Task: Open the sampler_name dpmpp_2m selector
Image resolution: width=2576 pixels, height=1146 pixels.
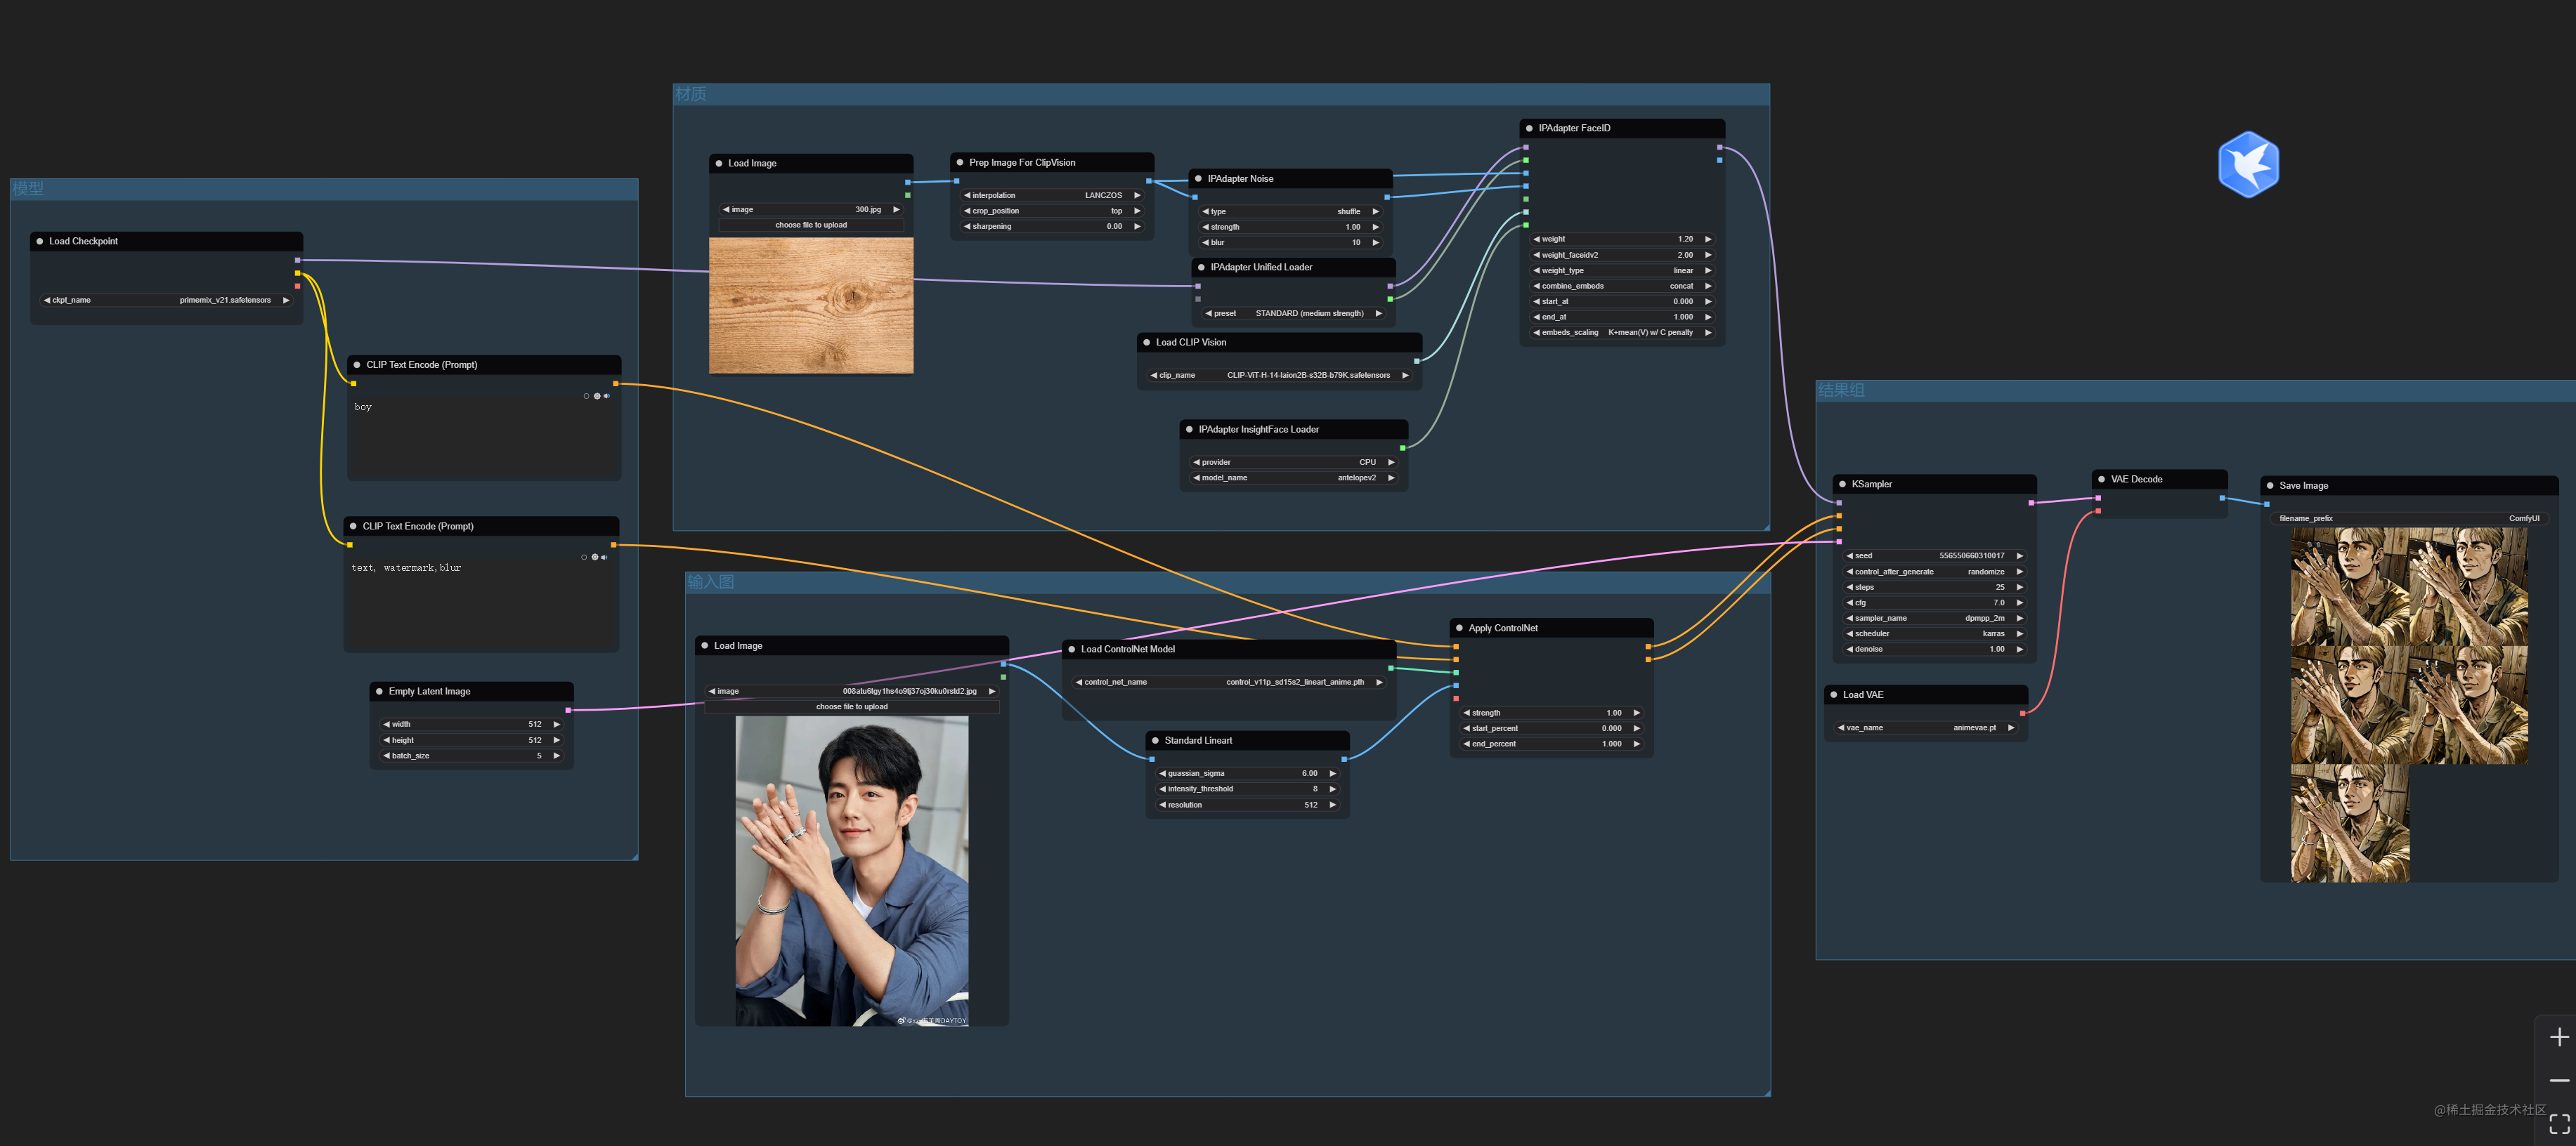Action: [1934, 617]
